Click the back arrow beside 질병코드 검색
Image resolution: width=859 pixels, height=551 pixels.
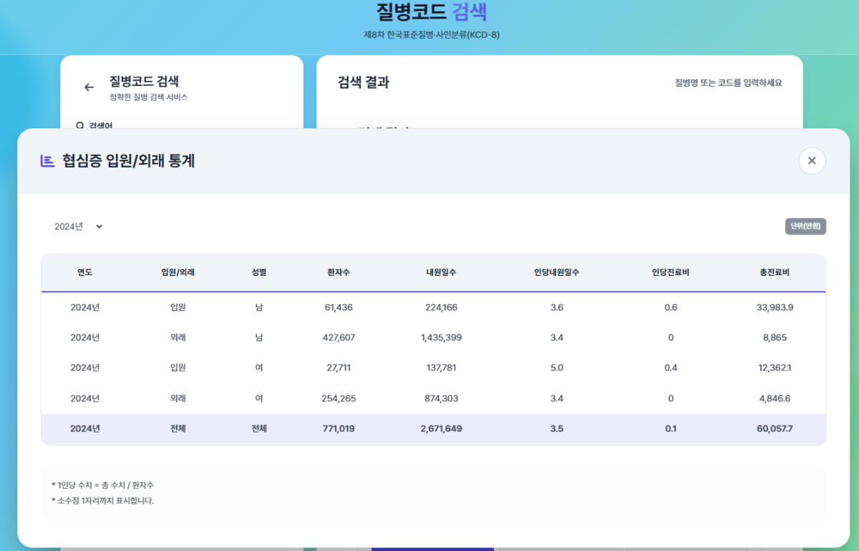tap(89, 87)
